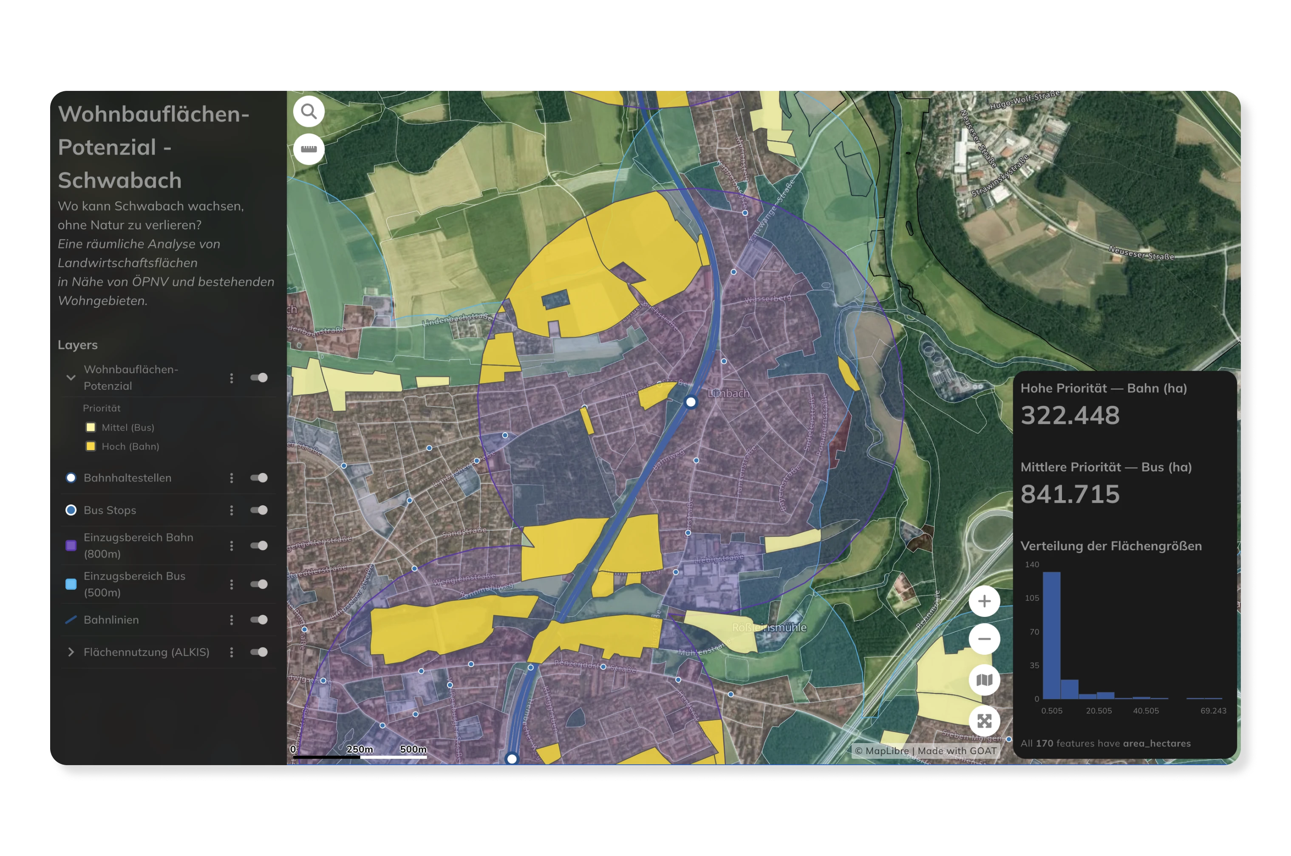Click the Roßleinsmühle map label

tap(769, 628)
